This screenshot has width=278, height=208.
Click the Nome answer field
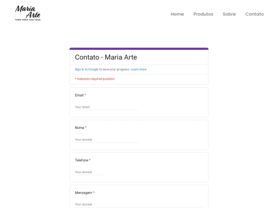[x=107, y=140]
